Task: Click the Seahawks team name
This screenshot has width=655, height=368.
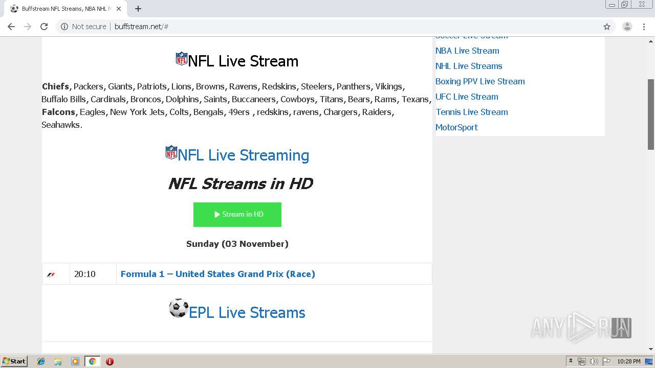Action: pyautogui.click(x=61, y=125)
